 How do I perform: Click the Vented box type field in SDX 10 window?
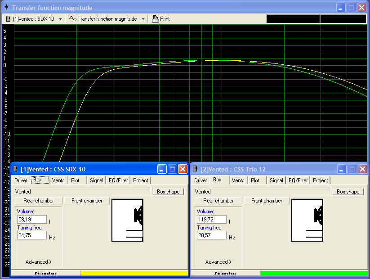(x=82, y=192)
